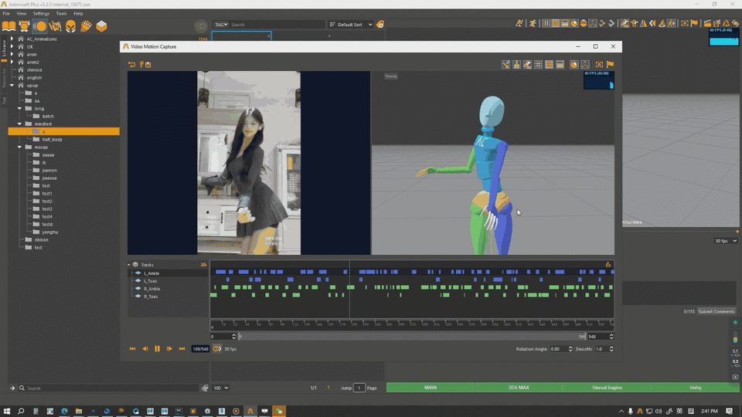Screen dimensions: 742x417
Task: Click the frame range slider below the timeline
Action: click(410, 337)
